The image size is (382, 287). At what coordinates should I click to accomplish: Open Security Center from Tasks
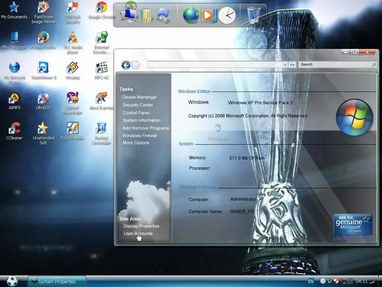click(138, 105)
